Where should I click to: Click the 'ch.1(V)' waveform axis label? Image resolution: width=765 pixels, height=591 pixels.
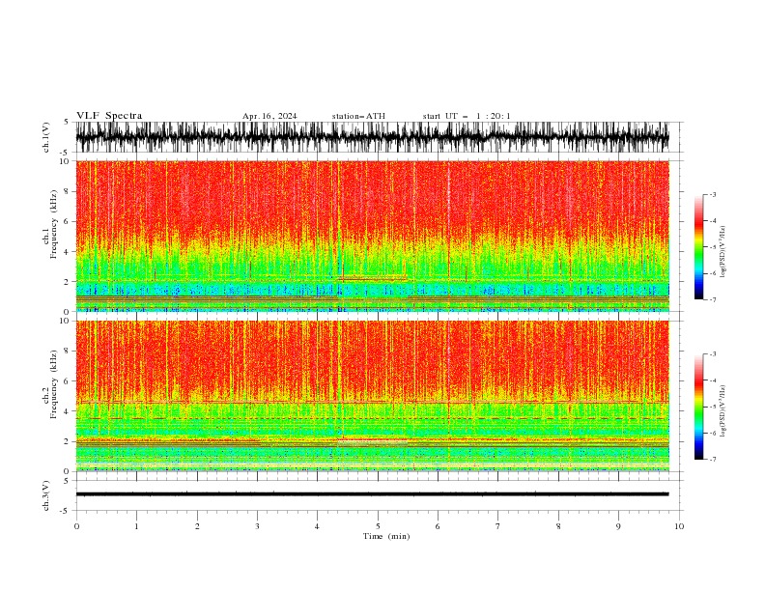[x=46, y=137]
